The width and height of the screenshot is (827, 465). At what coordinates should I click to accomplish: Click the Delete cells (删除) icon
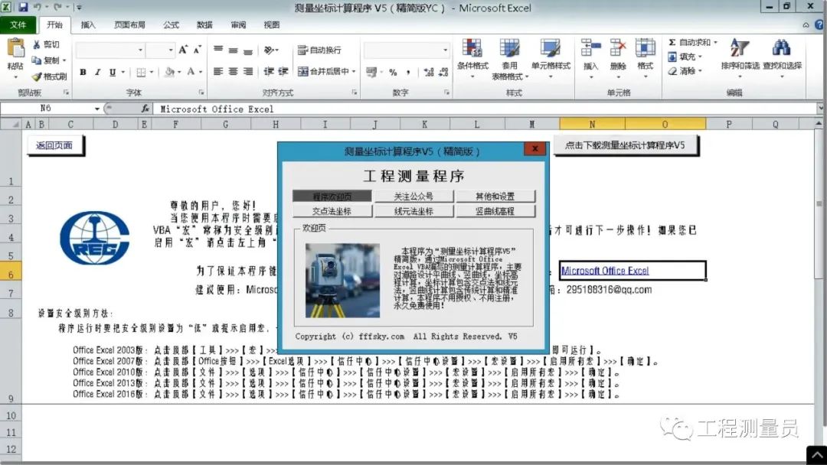click(x=618, y=47)
